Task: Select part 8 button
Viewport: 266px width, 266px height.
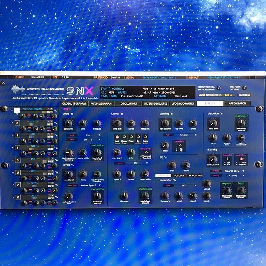Action: 18,197
